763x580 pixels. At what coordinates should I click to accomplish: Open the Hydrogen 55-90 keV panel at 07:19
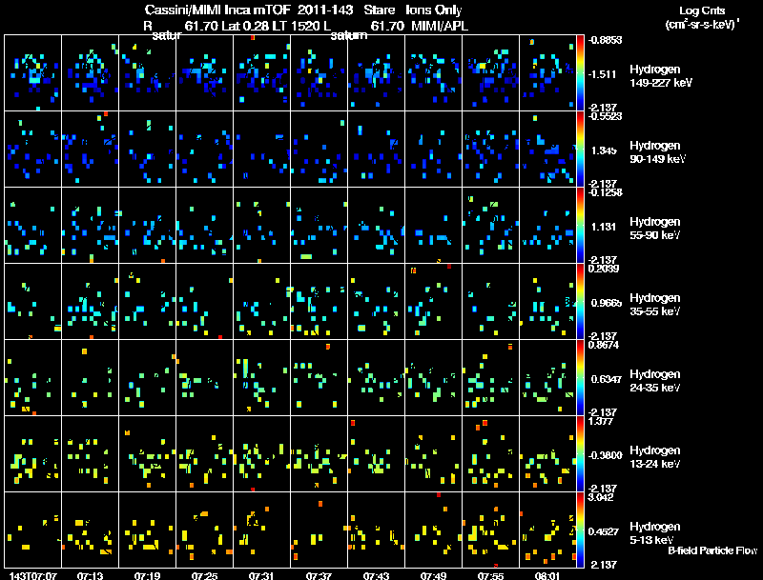[148, 226]
